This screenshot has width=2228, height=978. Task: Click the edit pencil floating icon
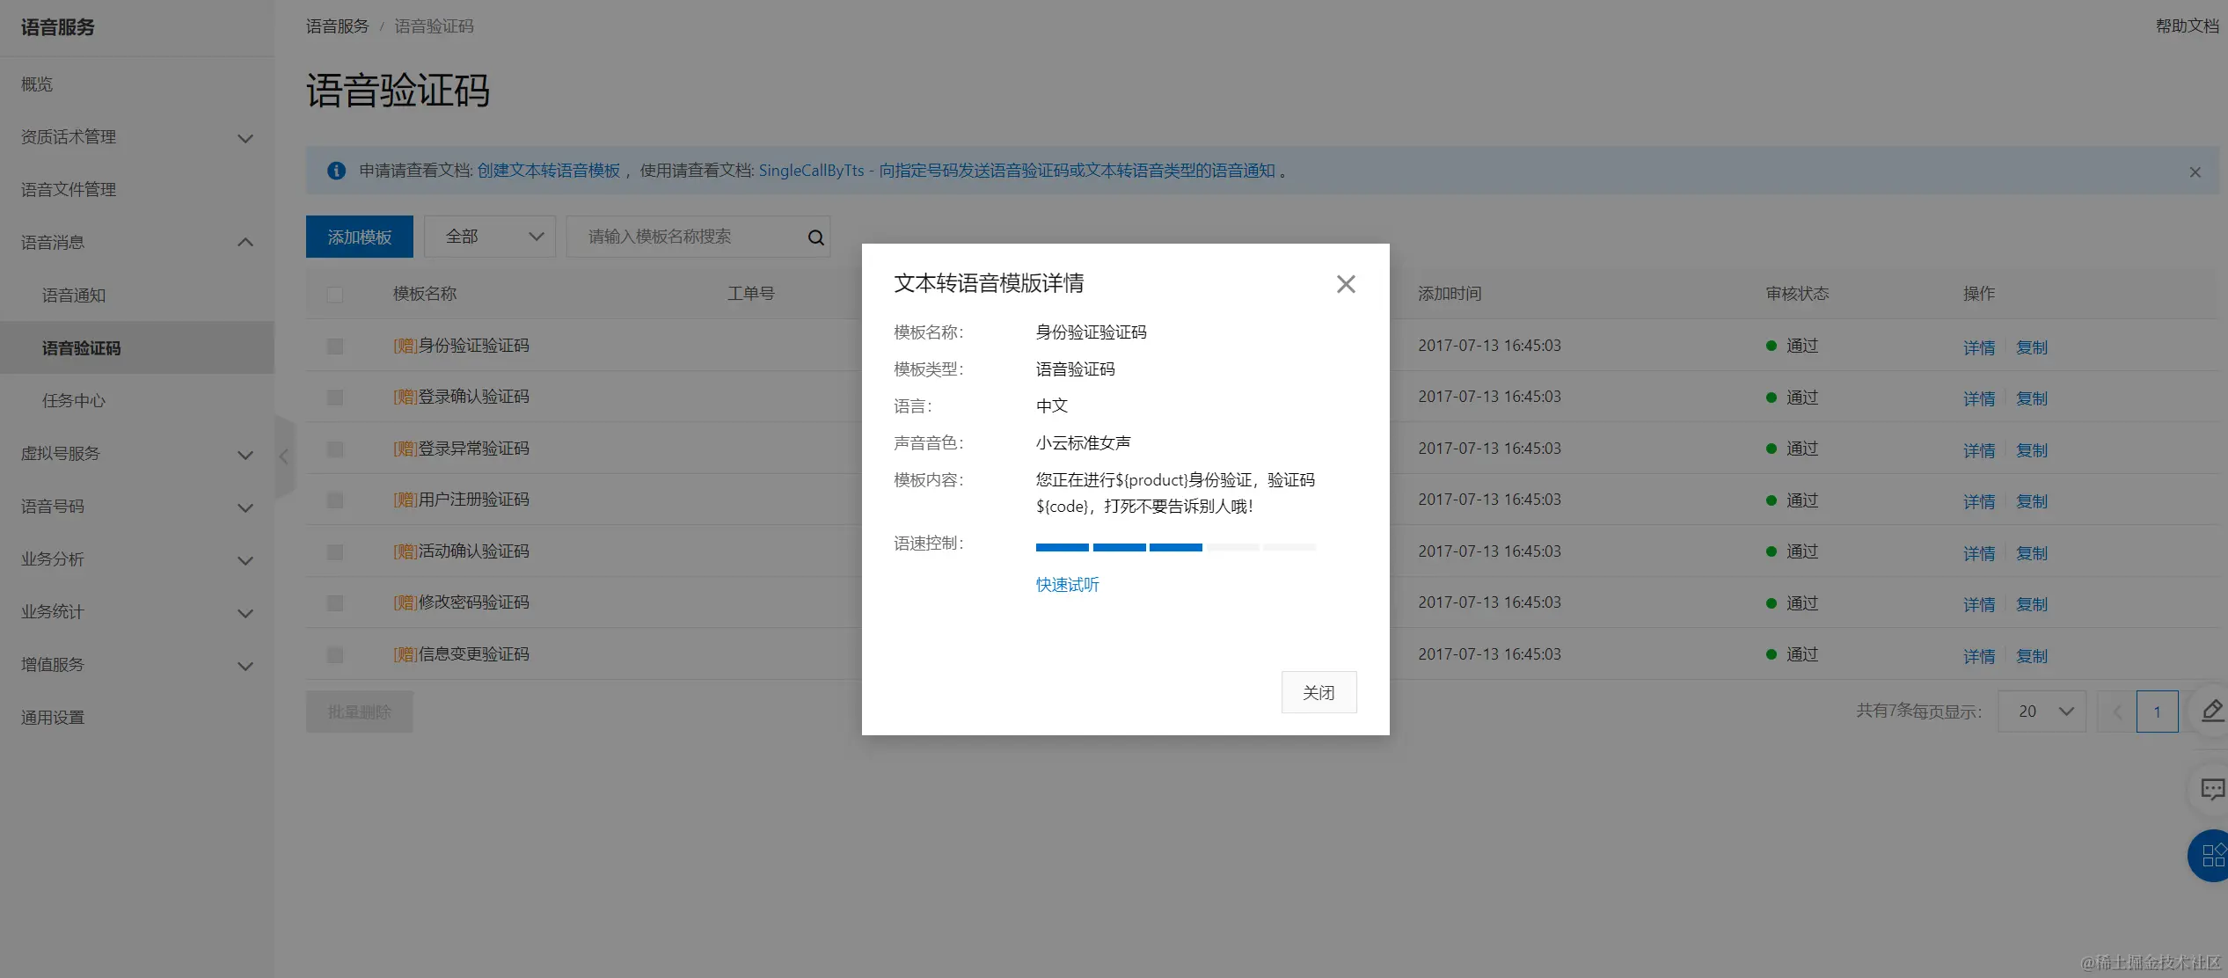click(2211, 711)
